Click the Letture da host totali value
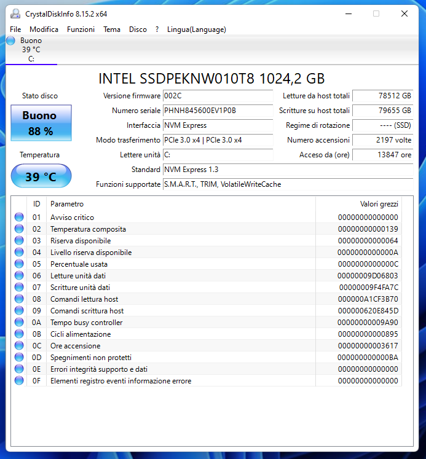Image resolution: width=426 pixels, height=459 pixels. [x=383, y=96]
